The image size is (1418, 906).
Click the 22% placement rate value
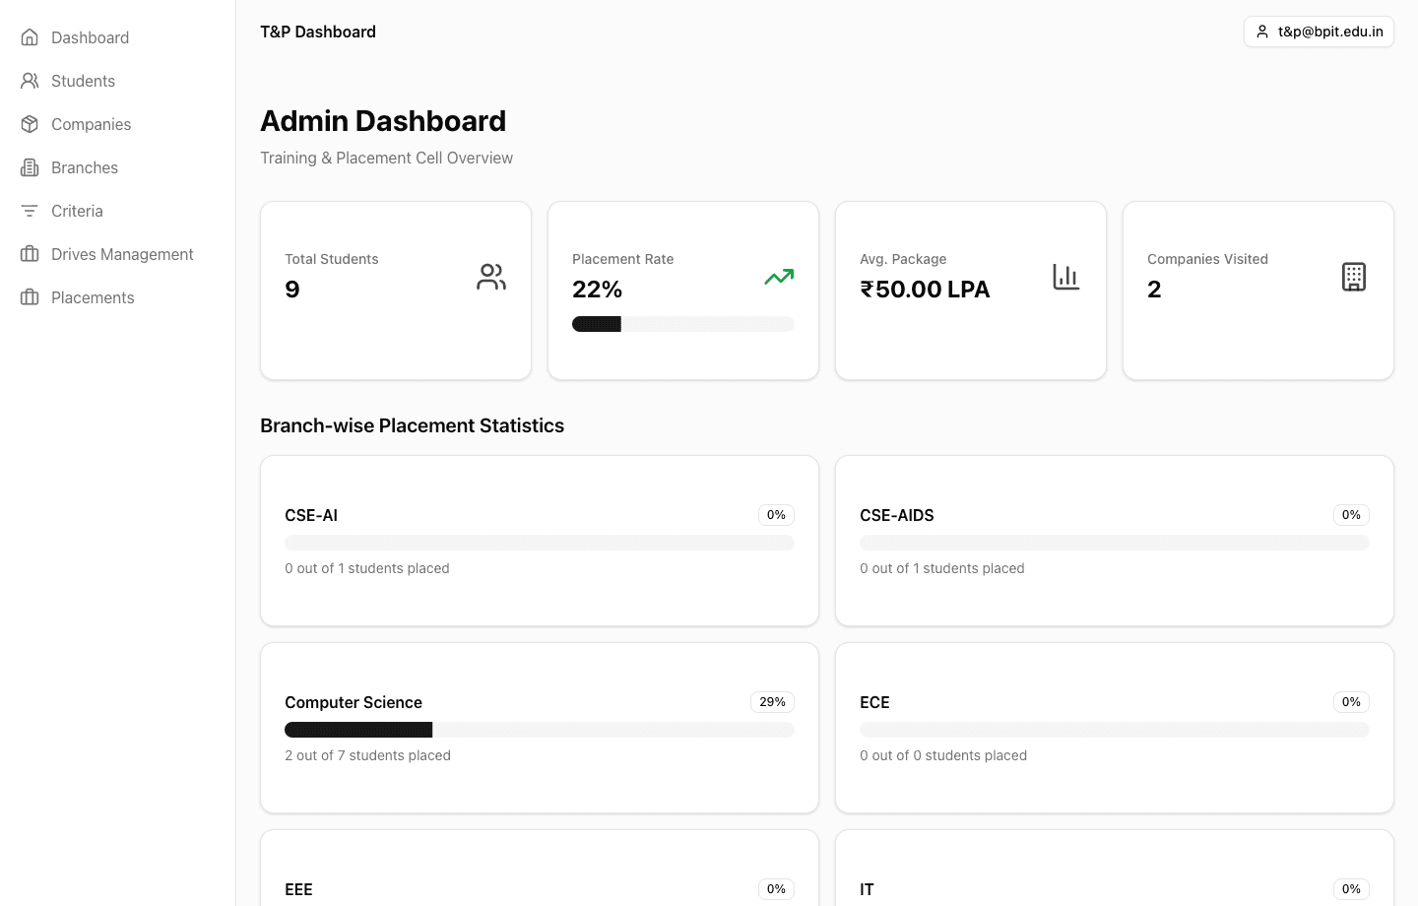pos(598,290)
